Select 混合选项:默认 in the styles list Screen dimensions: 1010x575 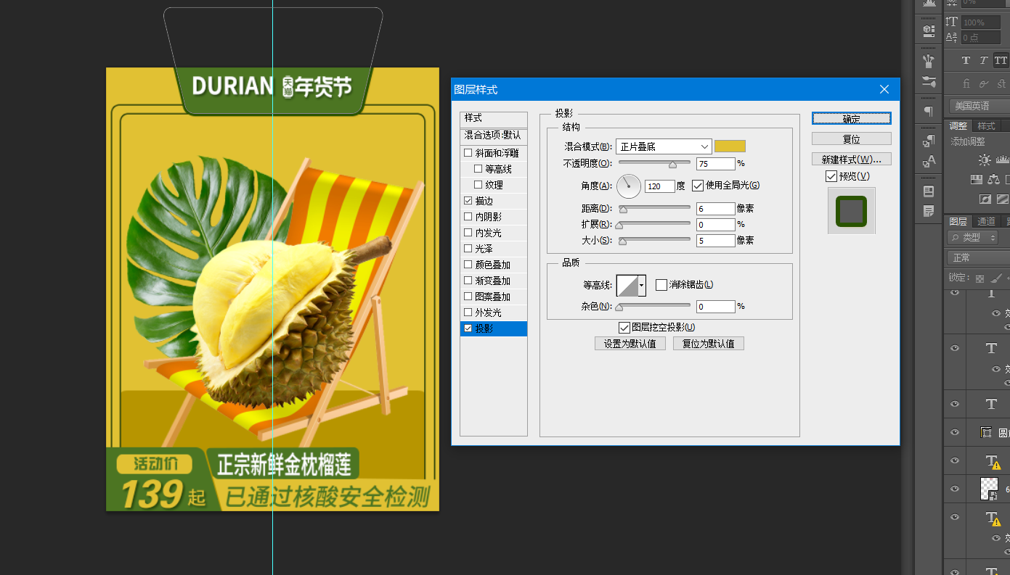pyautogui.click(x=494, y=136)
